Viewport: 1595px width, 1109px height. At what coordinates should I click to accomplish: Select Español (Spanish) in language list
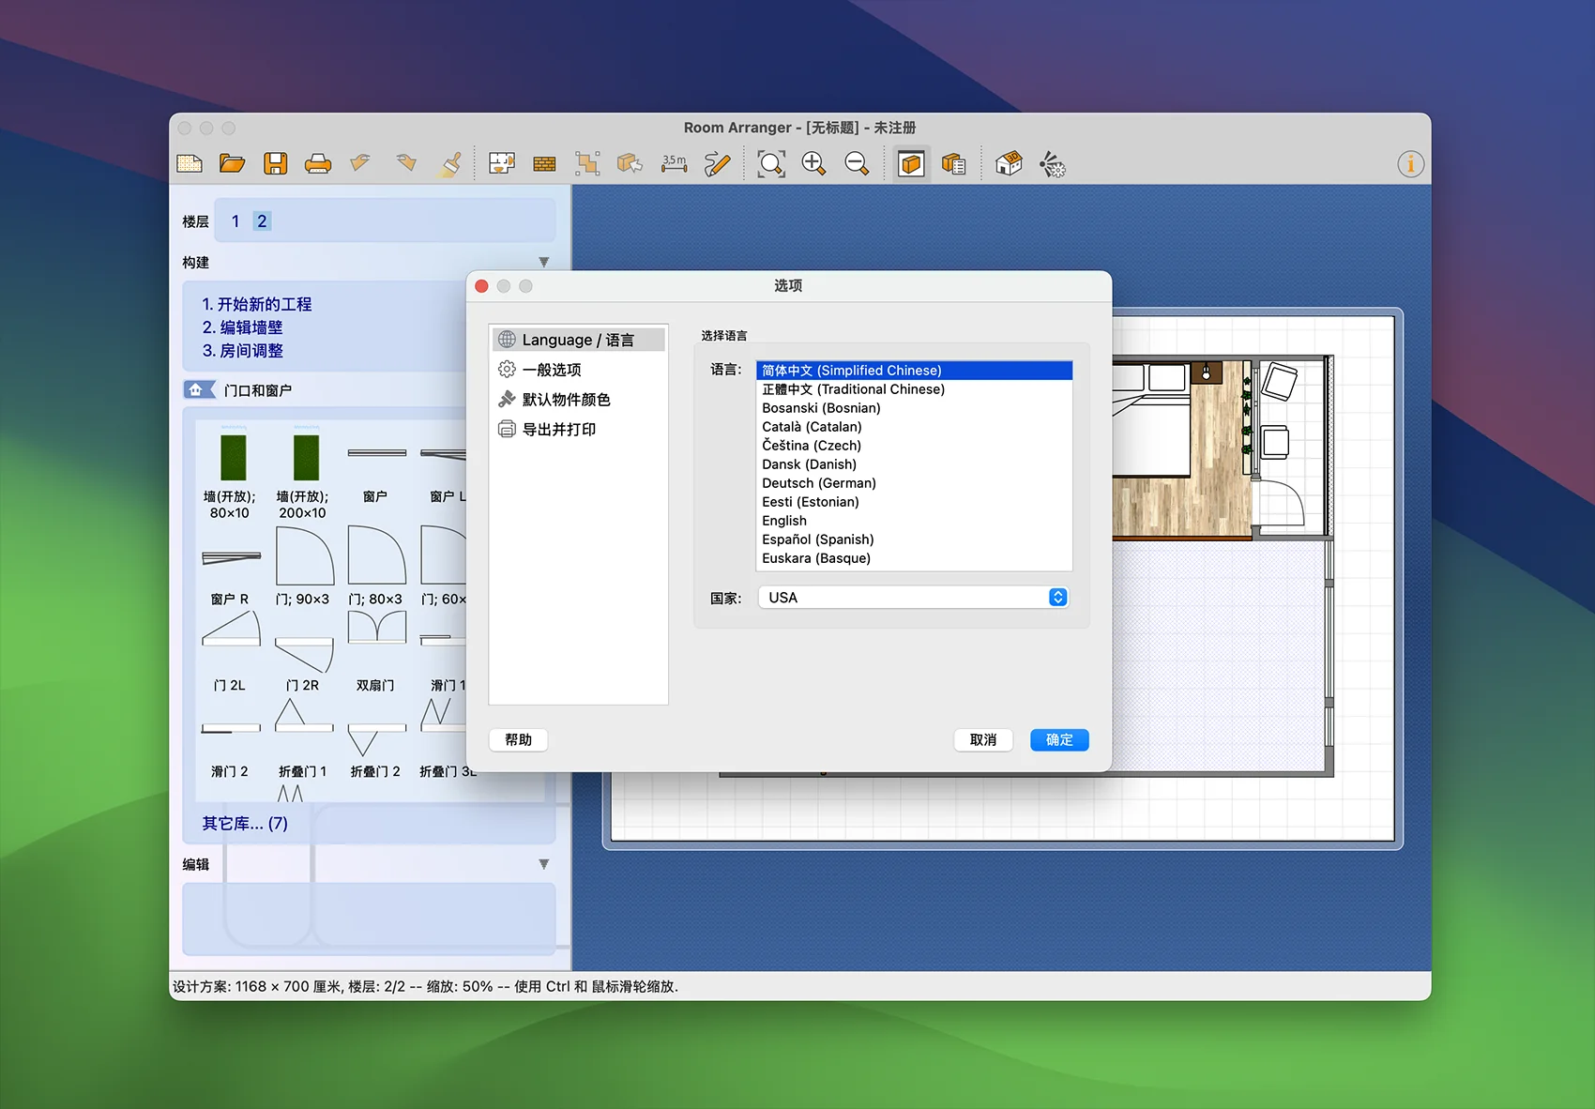(x=914, y=539)
